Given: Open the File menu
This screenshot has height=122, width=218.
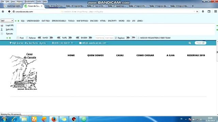Looking at the screenshot, I should [2, 1].
